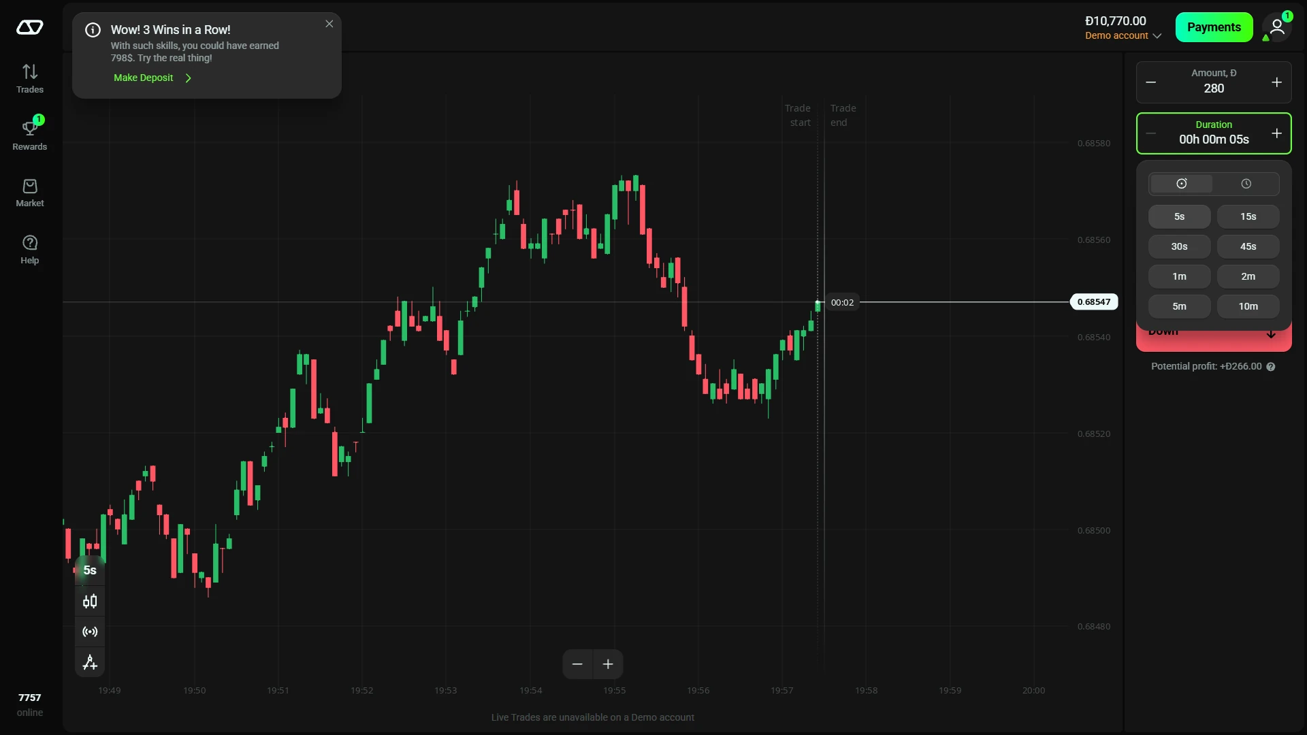Screen dimensions: 1307x735
Task: Click the 00:02 countdown marker
Action: [x=842, y=303]
